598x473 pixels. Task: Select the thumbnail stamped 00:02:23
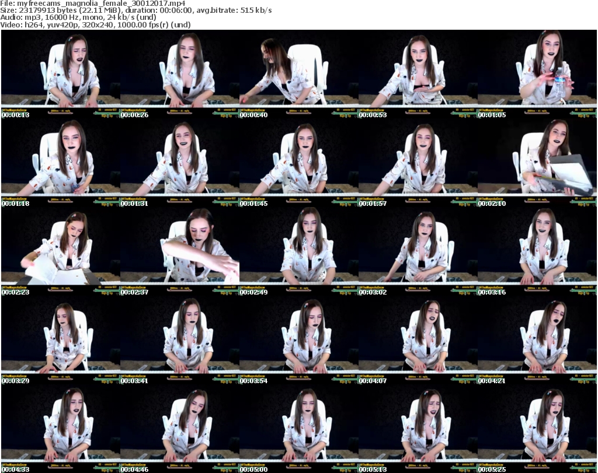(61, 252)
